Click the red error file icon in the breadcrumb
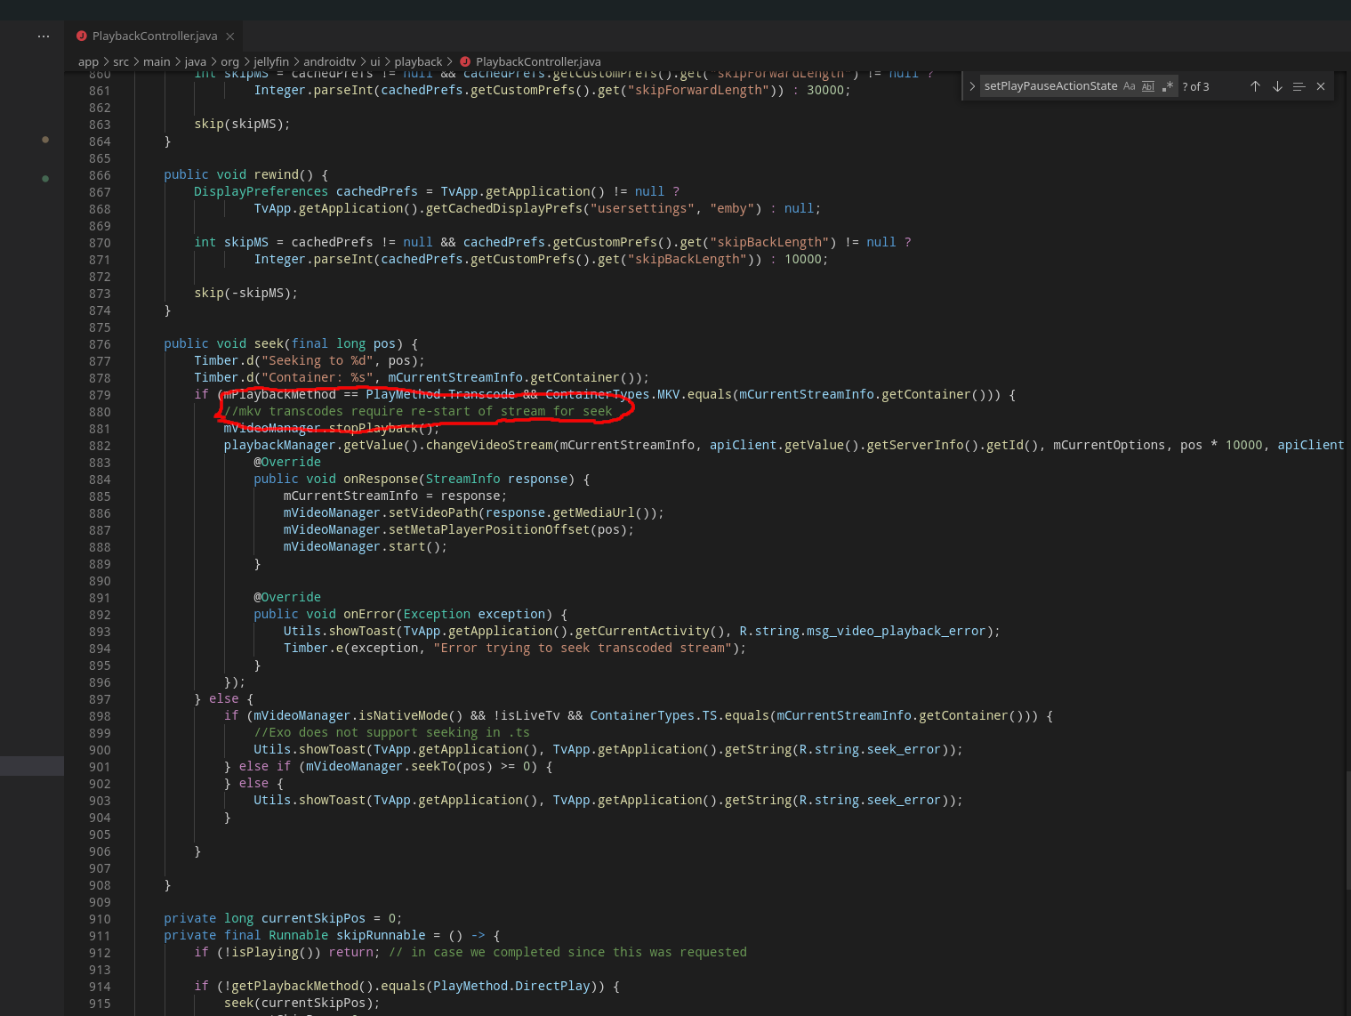This screenshot has width=1351, height=1016. tap(465, 61)
